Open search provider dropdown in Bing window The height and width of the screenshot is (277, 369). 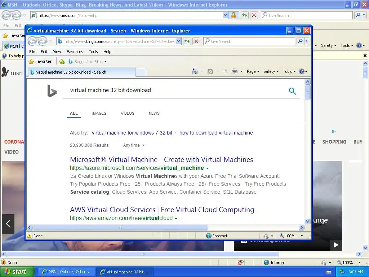point(306,41)
